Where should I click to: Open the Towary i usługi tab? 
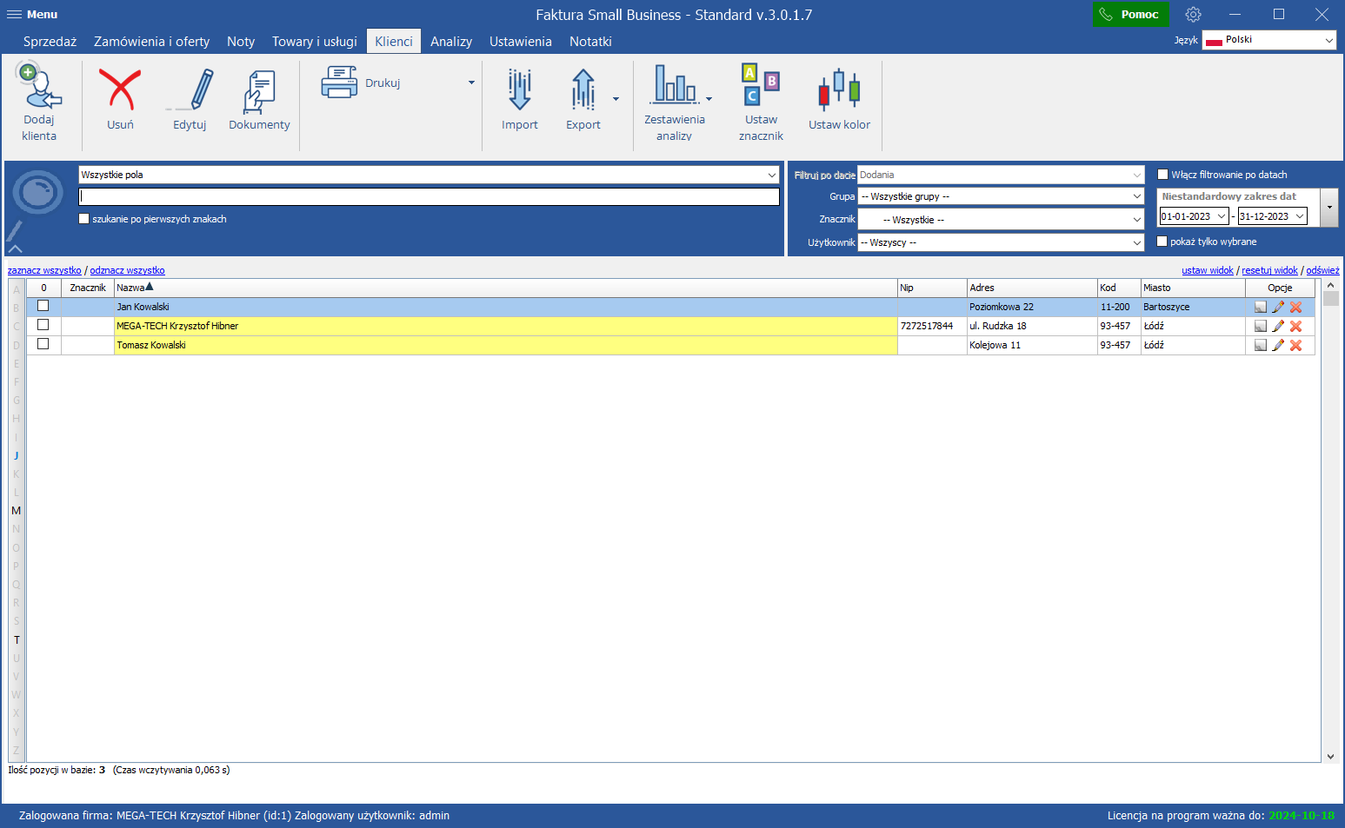pos(314,42)
